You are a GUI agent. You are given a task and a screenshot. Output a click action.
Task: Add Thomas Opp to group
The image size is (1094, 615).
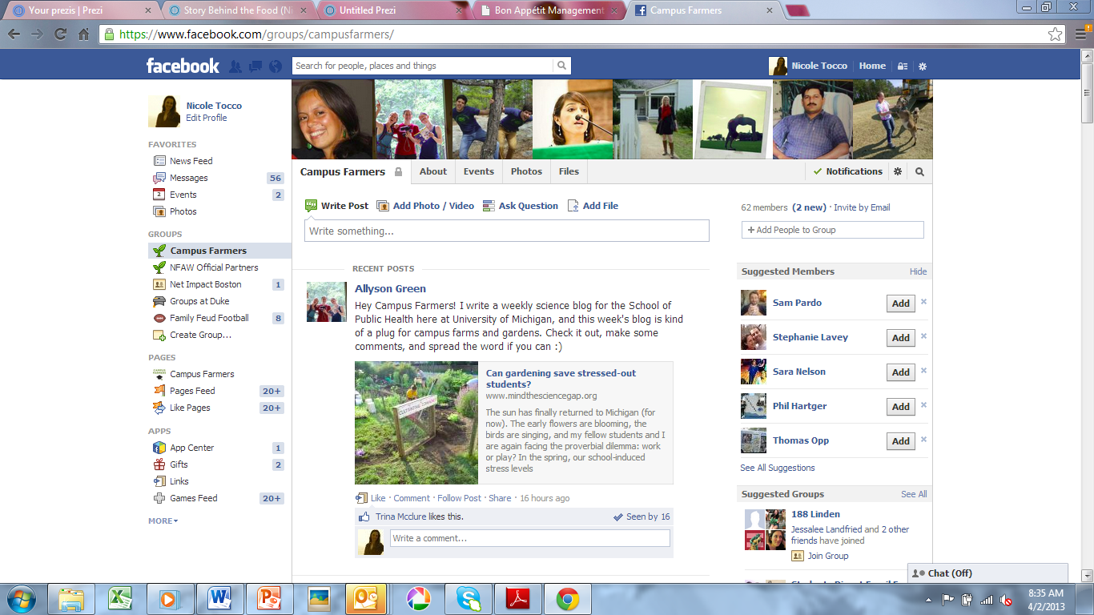coord(901,441)
